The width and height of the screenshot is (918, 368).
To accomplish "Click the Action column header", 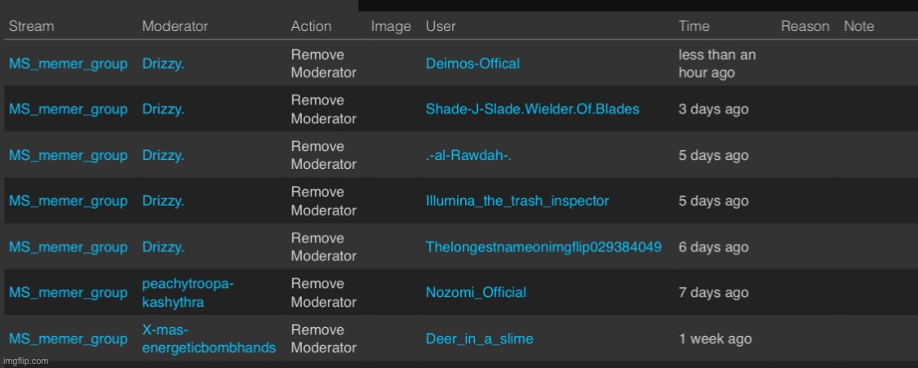I will 311,26.
